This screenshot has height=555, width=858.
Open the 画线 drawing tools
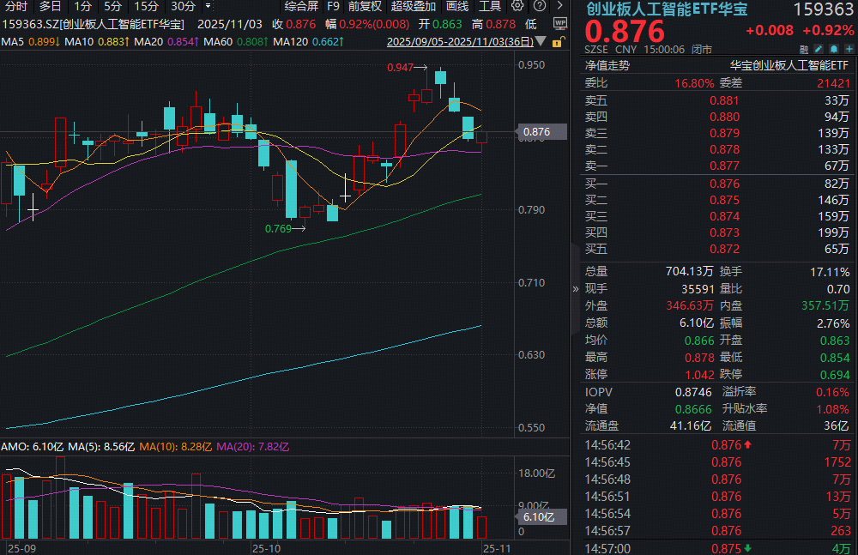(456, 6)
